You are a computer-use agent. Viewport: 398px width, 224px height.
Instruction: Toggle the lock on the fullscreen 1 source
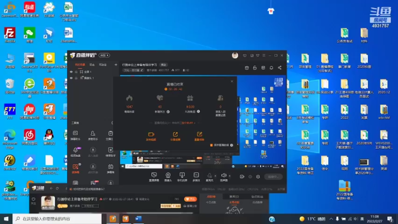76,72
